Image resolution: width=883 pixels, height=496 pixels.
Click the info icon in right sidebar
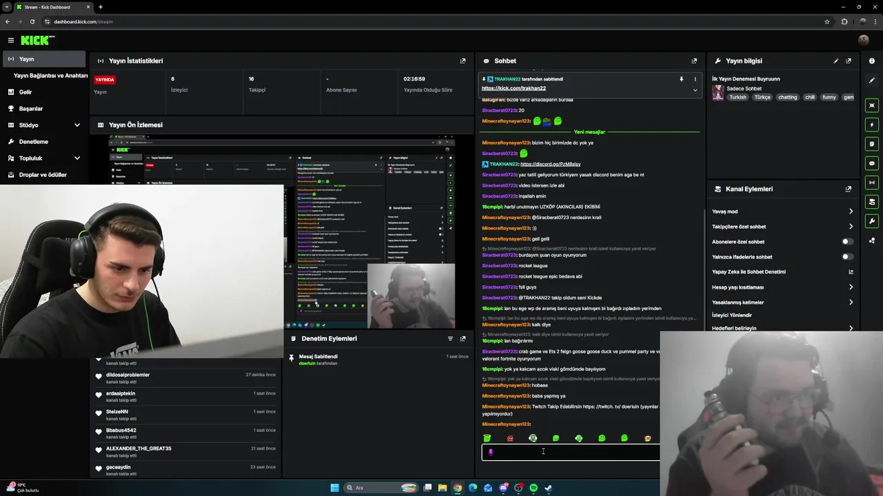[872, 61]
